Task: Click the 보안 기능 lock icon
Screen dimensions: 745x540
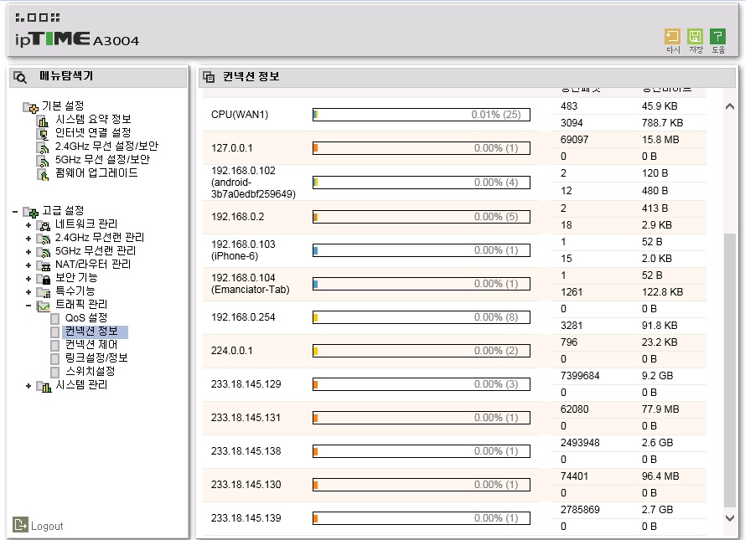Action: (x=44, y=279)
